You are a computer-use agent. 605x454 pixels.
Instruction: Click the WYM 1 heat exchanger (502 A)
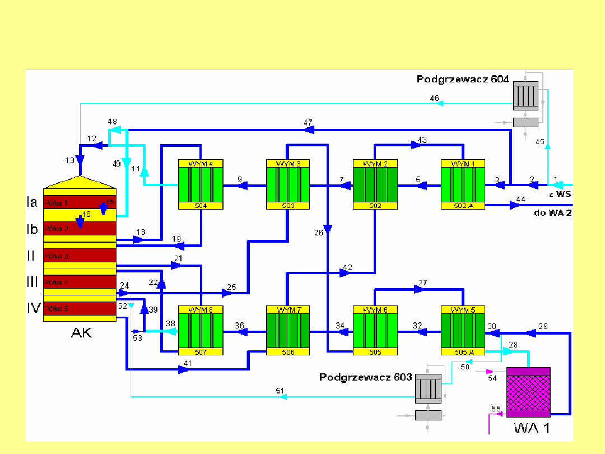point(463,185)
